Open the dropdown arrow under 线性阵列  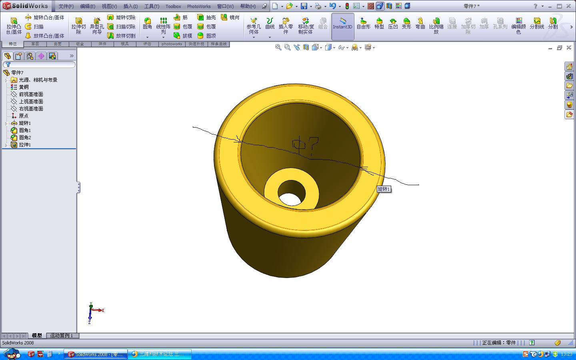[x=163, y=37]
